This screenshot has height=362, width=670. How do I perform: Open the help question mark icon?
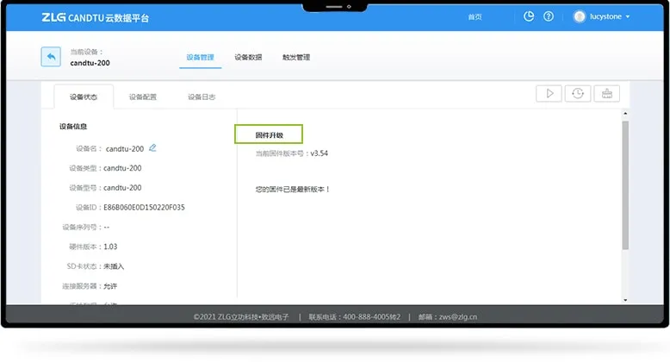[x=549, y=16]
